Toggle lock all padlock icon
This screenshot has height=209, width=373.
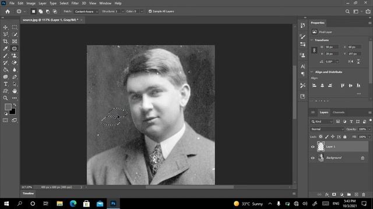coord(344,137)
